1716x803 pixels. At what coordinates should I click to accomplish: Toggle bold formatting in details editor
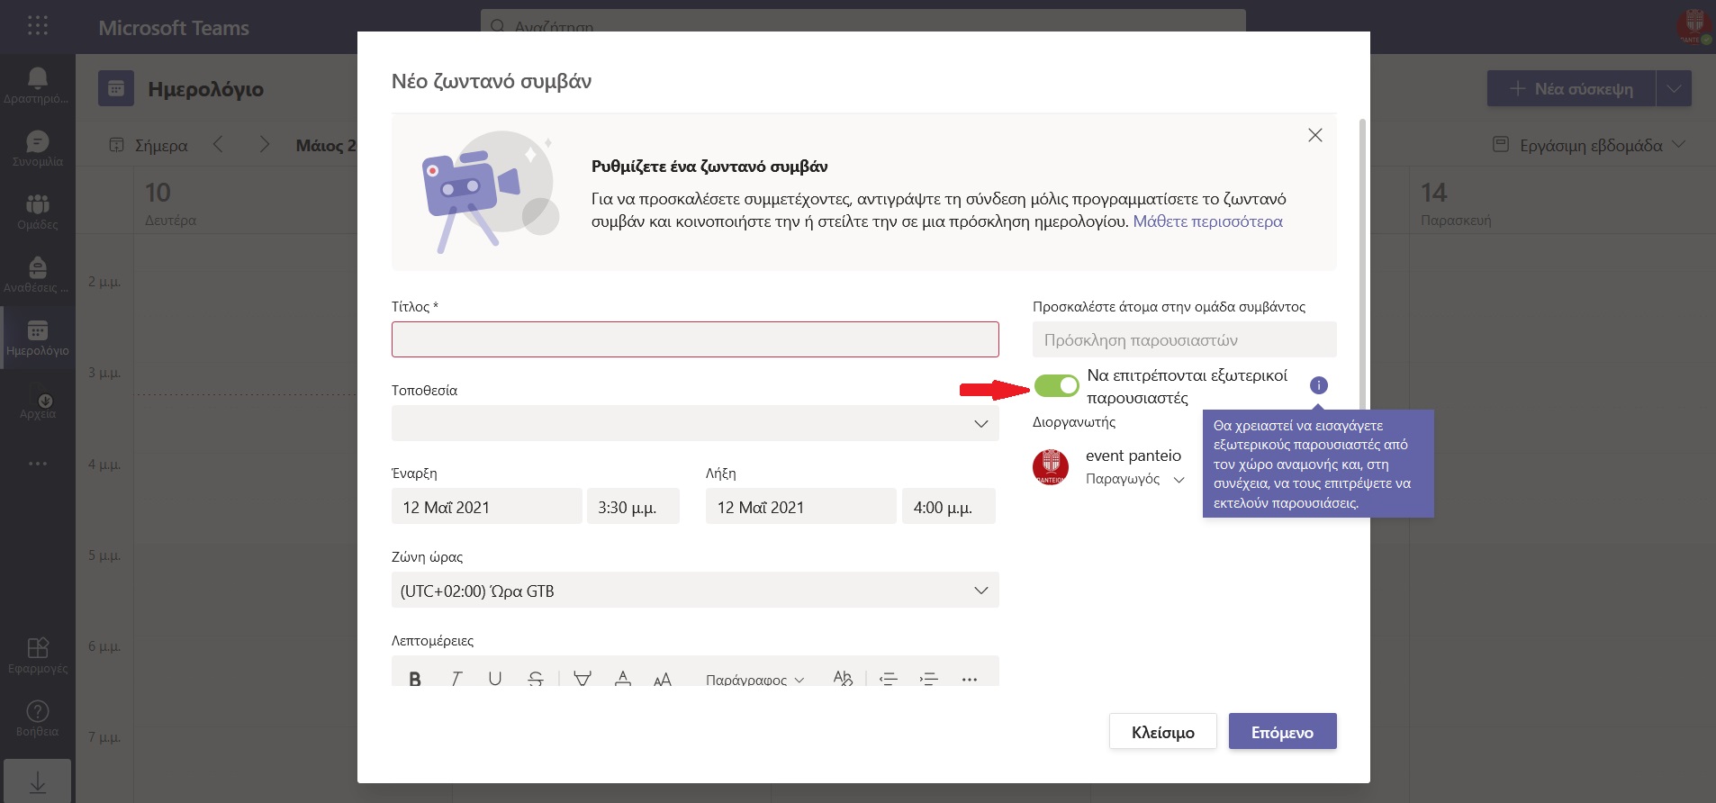(x=415, y=679)
